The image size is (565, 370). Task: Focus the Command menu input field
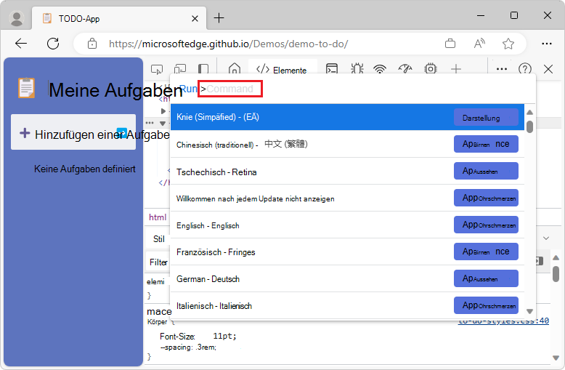click(x=230, y=89)
